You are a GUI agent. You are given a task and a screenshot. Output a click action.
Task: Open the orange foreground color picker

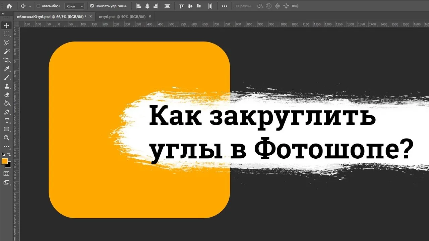tap(5, 161)
